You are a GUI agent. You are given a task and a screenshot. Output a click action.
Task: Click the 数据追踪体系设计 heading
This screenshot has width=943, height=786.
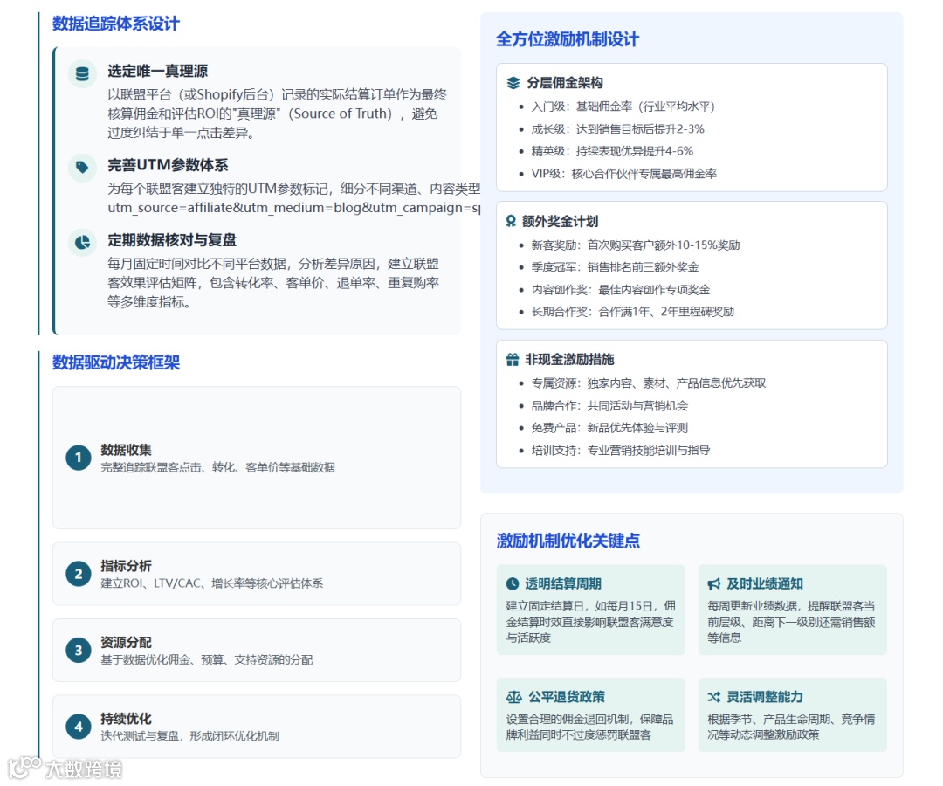point(116,24)
